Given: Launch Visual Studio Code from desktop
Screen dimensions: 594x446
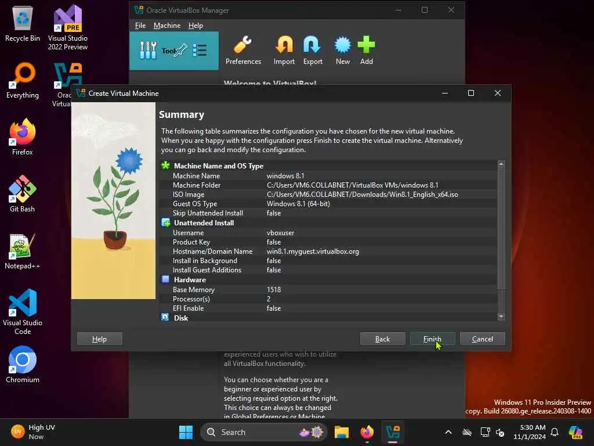Looking at the screenshot, I should point(23,312).
